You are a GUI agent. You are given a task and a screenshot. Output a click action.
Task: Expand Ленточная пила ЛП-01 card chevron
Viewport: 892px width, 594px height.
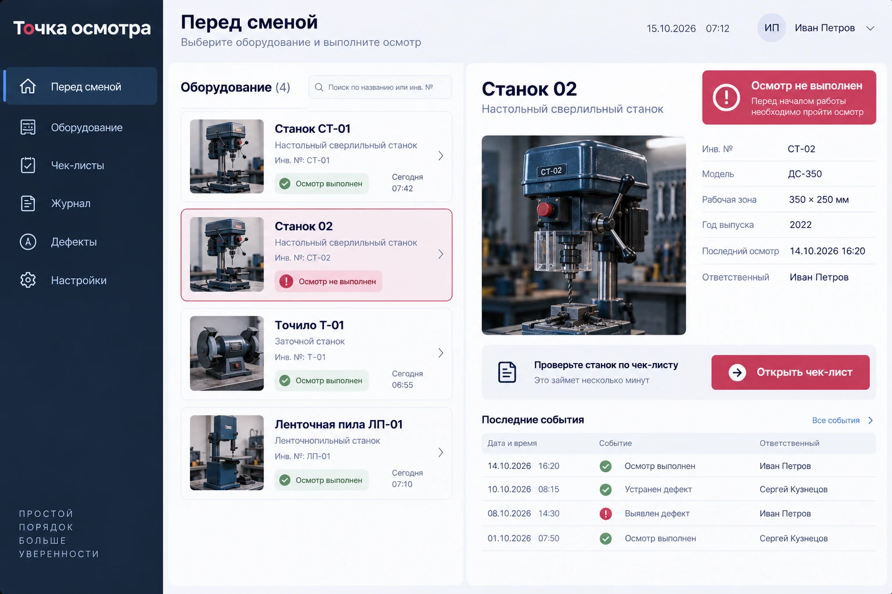(441, 452)
